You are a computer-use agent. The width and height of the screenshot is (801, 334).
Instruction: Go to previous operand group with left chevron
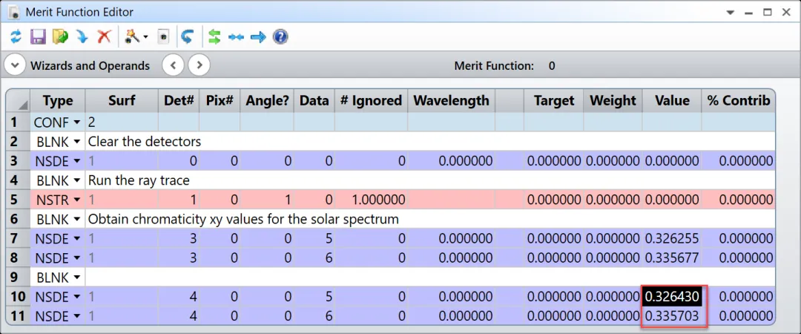click(173, 65)
